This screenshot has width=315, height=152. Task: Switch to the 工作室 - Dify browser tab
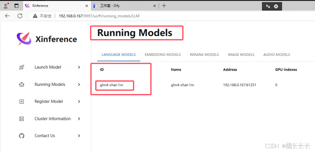click(x=124, y=6)
